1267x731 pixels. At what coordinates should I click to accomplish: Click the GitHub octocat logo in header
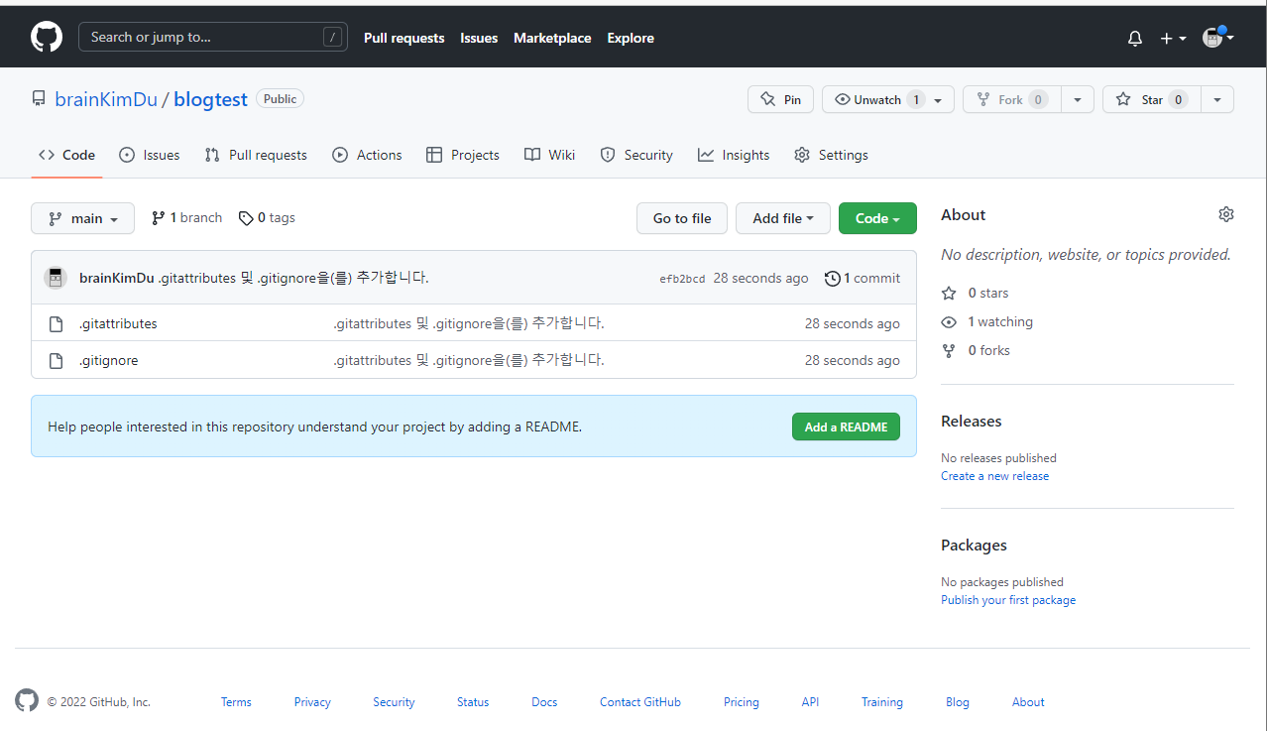pos(47,38)
